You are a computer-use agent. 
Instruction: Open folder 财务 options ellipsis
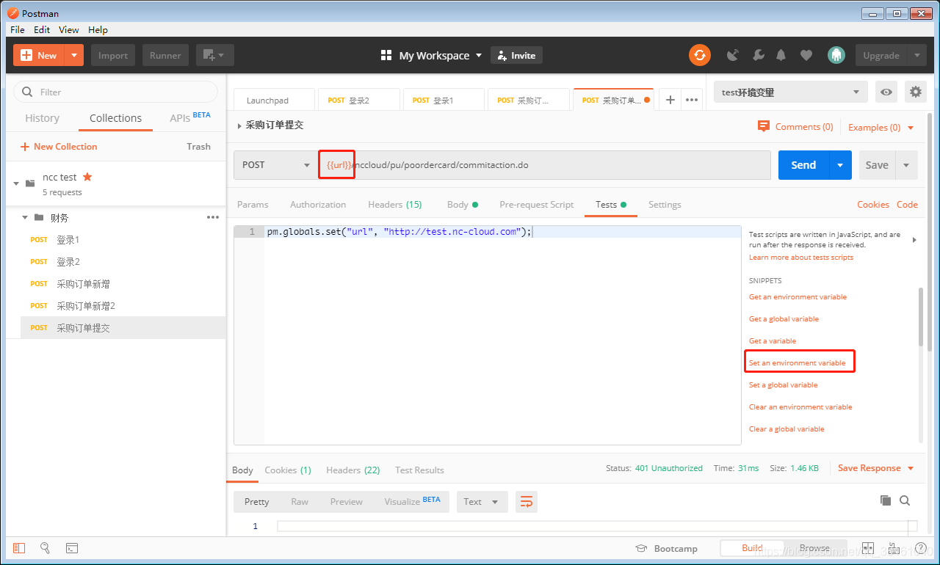pos(213,217)
